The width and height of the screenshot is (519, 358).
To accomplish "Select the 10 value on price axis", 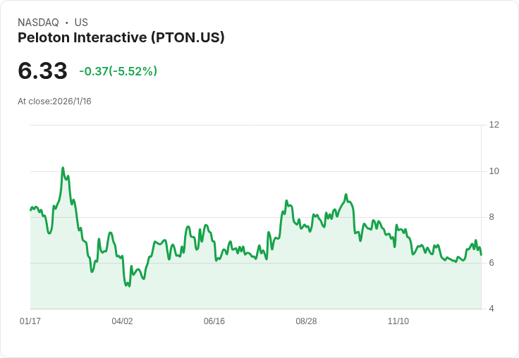I will click(x=494, y=171).
